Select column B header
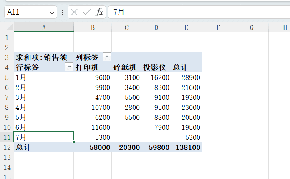The width and height of the screenshot is (290, 179). pos(93,27)
